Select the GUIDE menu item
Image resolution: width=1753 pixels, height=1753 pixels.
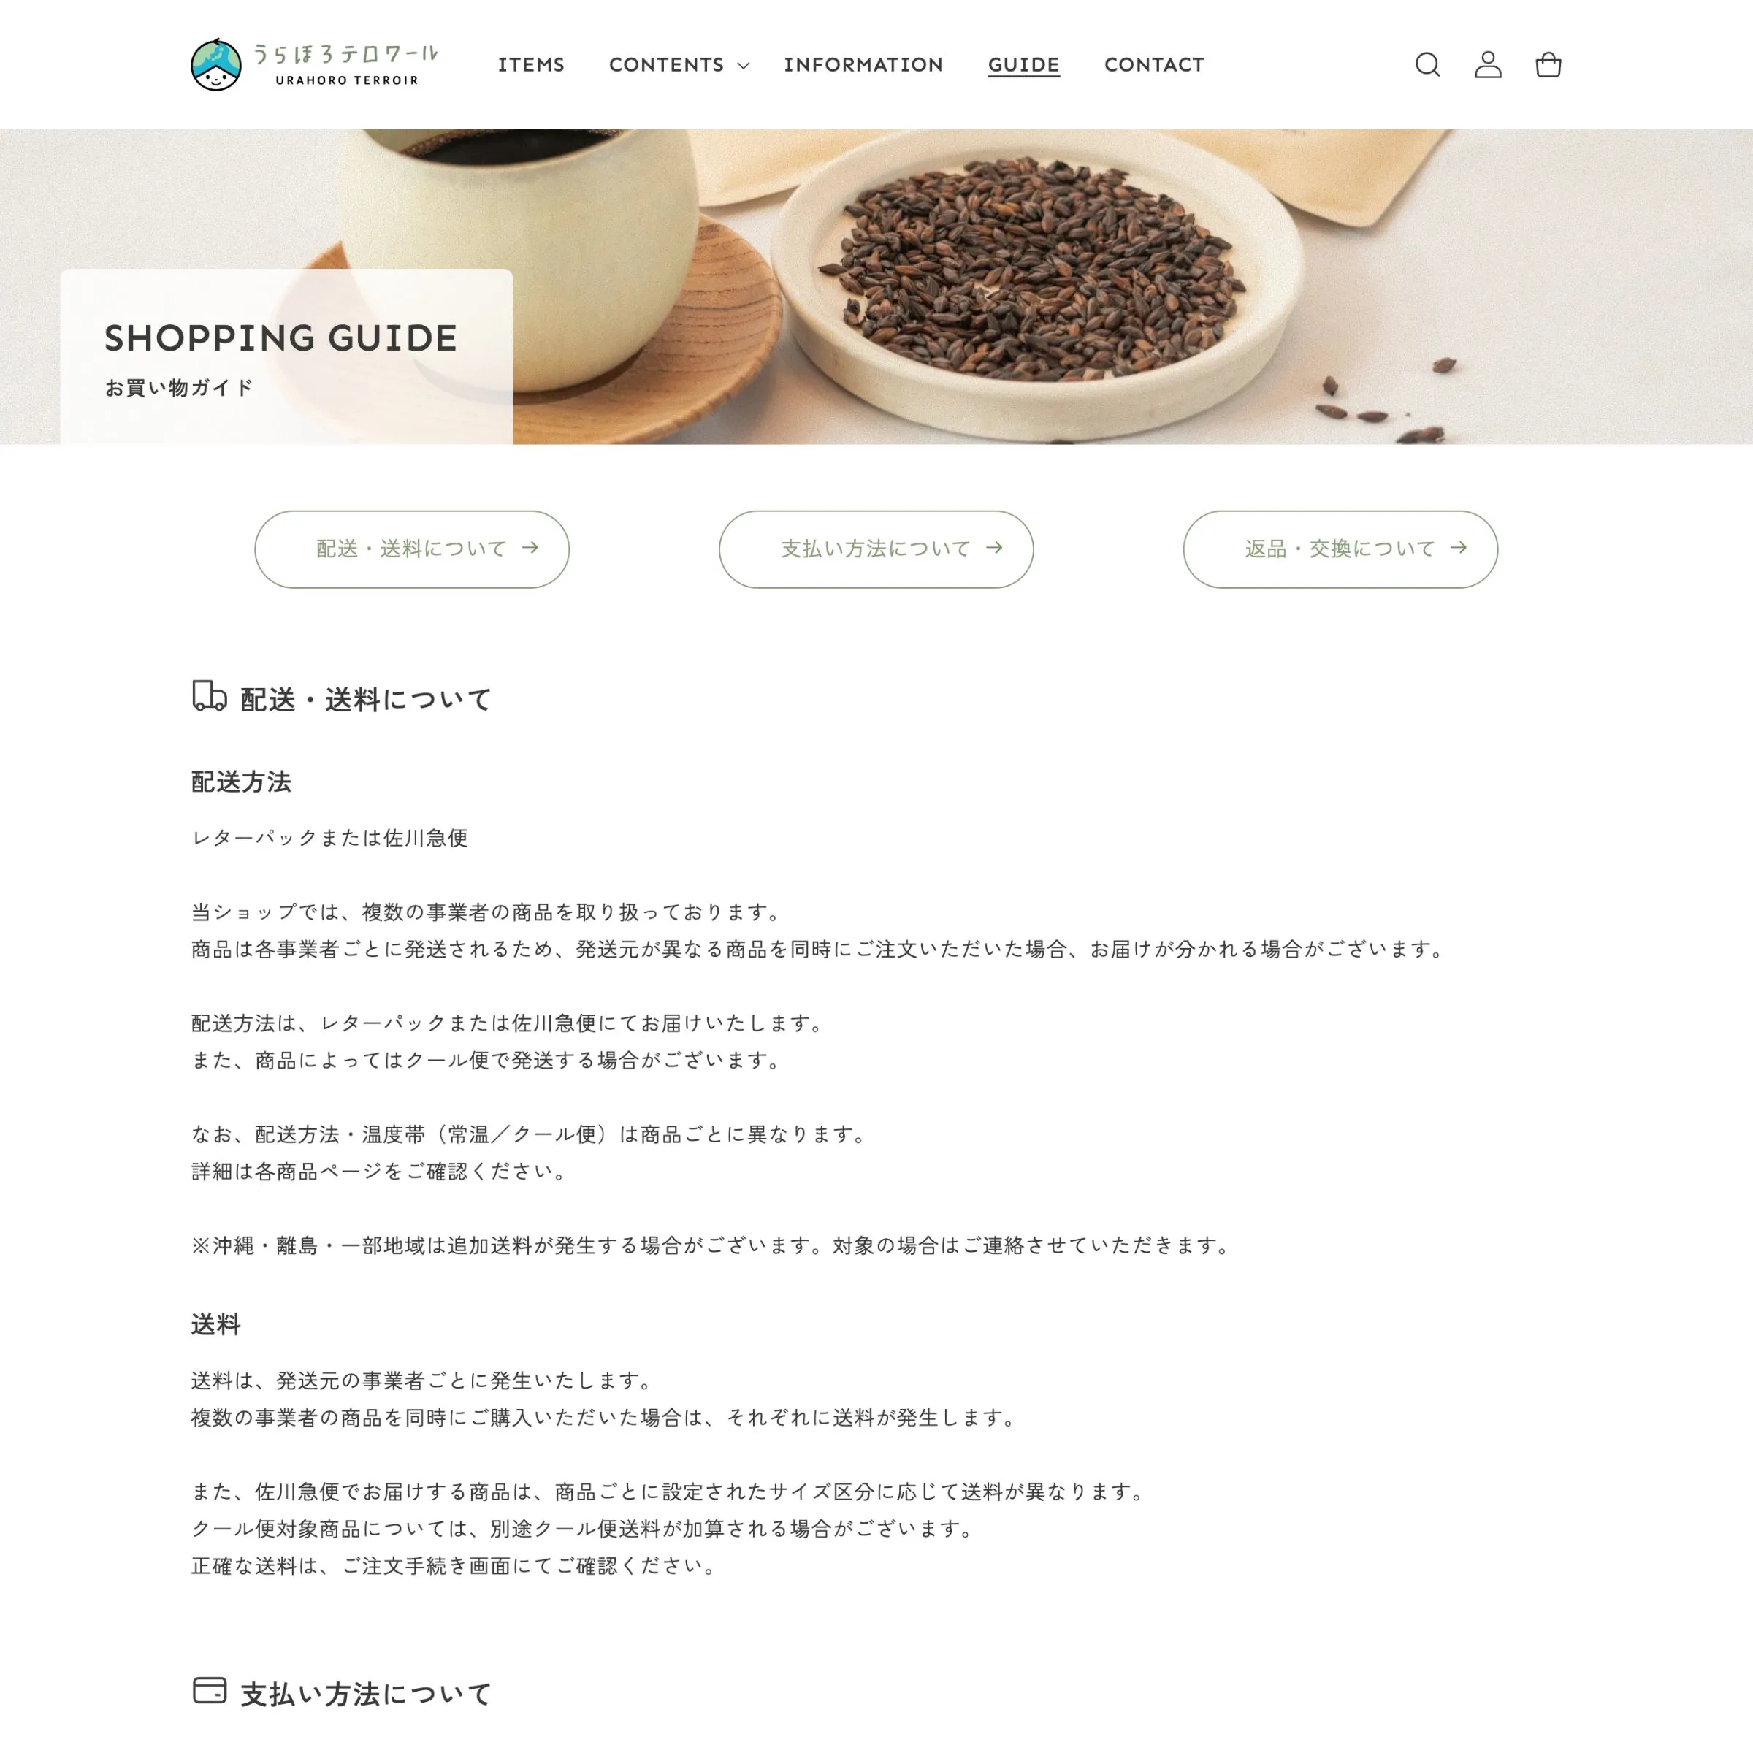tap(1023, 64)
